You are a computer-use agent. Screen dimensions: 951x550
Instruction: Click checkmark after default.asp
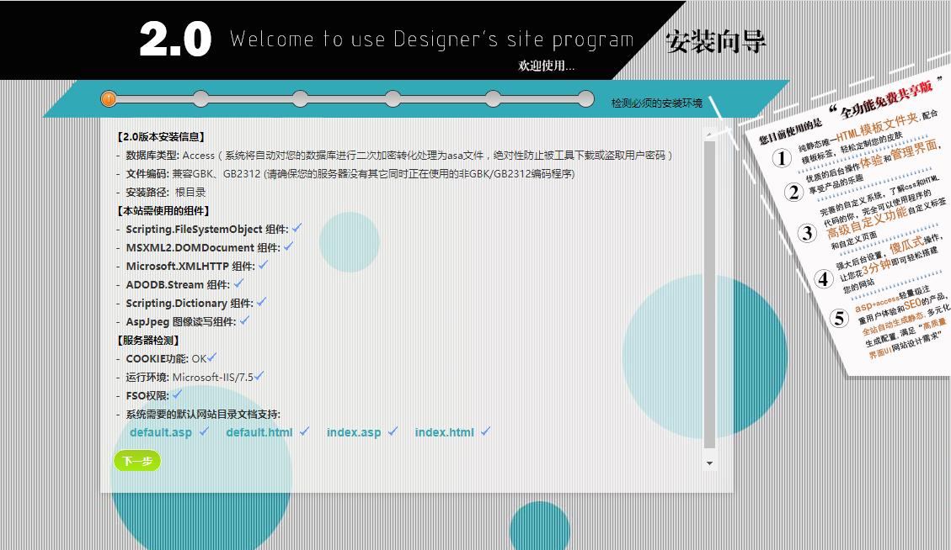click(x=204, y=431)
